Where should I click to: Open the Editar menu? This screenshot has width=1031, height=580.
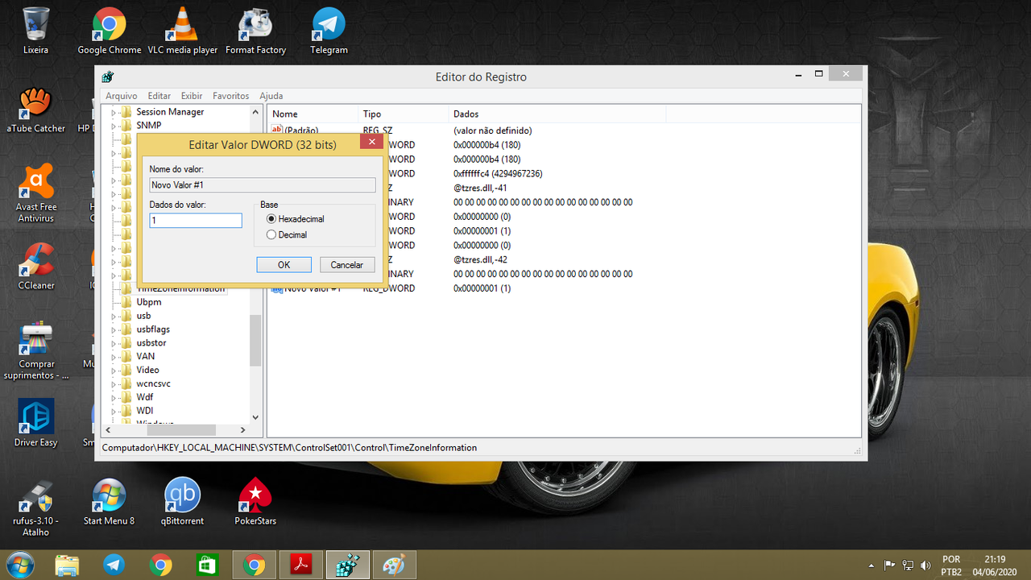click(159, 96)
